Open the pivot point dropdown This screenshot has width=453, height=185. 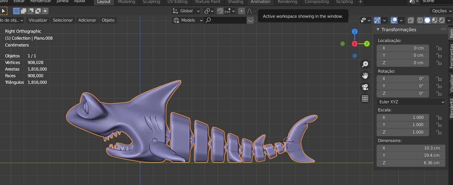209,11
